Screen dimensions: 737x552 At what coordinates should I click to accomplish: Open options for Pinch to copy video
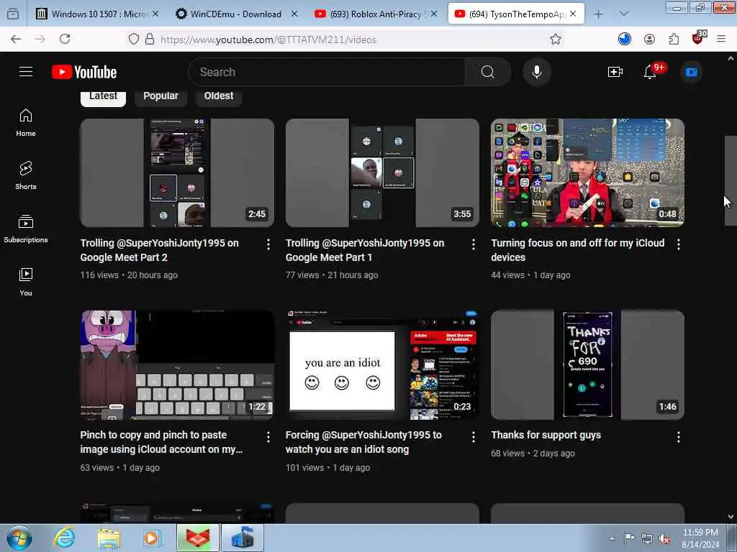click(268, 437)
